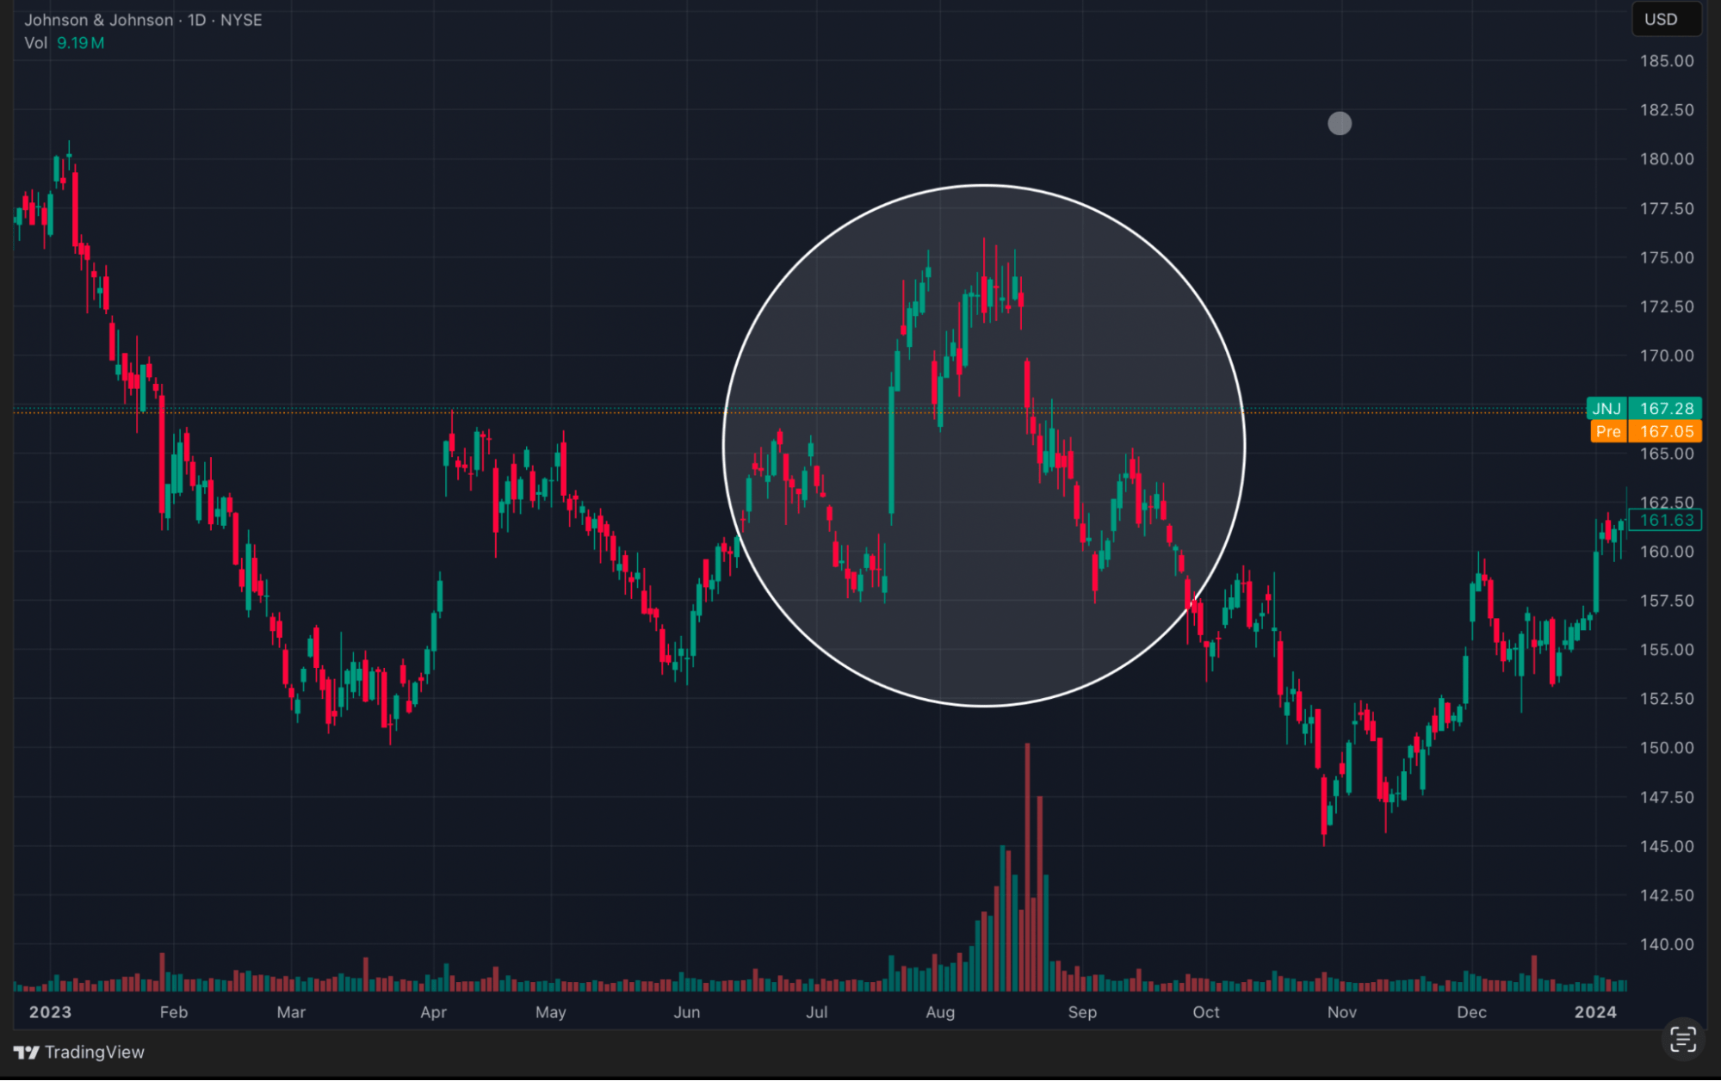Click the Johnson & Johnson symbol title
Viewport: 1721px width, 1081px height.
point(98,20)
